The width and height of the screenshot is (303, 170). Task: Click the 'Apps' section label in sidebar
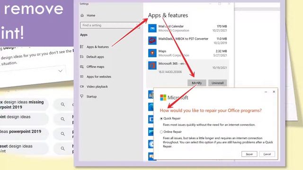point(84,35)
